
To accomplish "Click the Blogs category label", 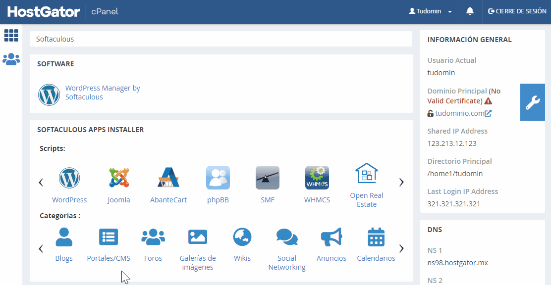I will pyautogui.click(x=64, y=258).
